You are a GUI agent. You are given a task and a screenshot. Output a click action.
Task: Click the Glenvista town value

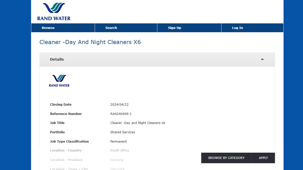pyautogui.click(x=117, y=169)
